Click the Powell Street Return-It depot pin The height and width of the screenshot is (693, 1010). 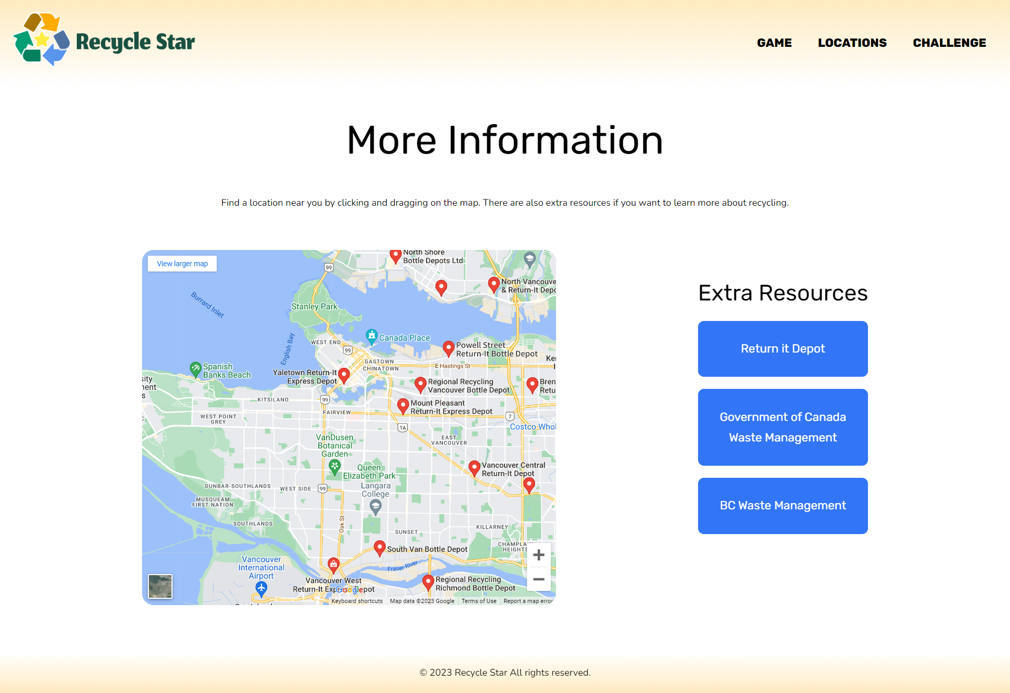click(448, 347)
